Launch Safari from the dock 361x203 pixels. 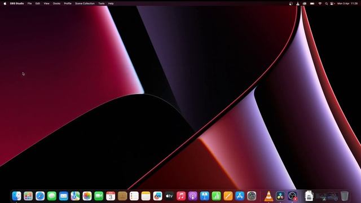40,196
